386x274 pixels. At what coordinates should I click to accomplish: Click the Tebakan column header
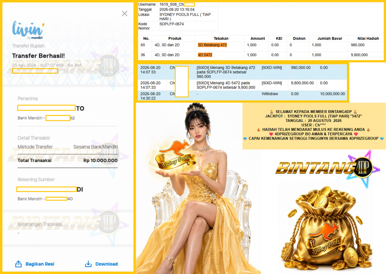[x=221, y=38]
